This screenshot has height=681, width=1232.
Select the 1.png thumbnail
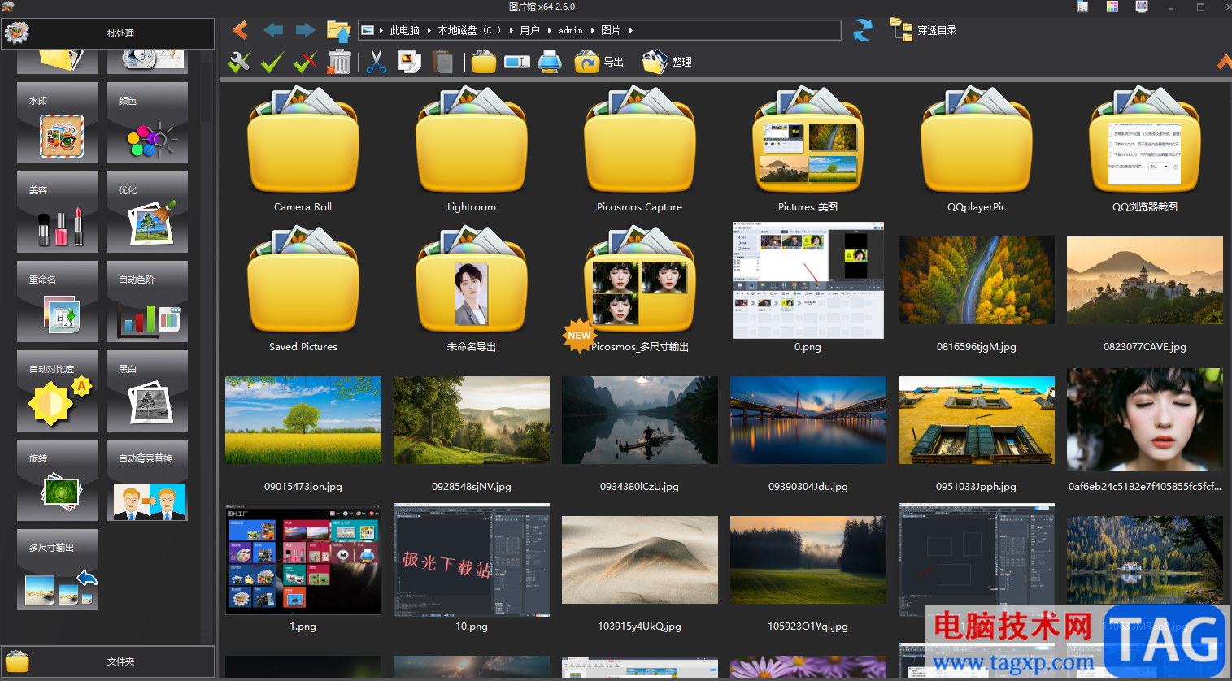303,559
